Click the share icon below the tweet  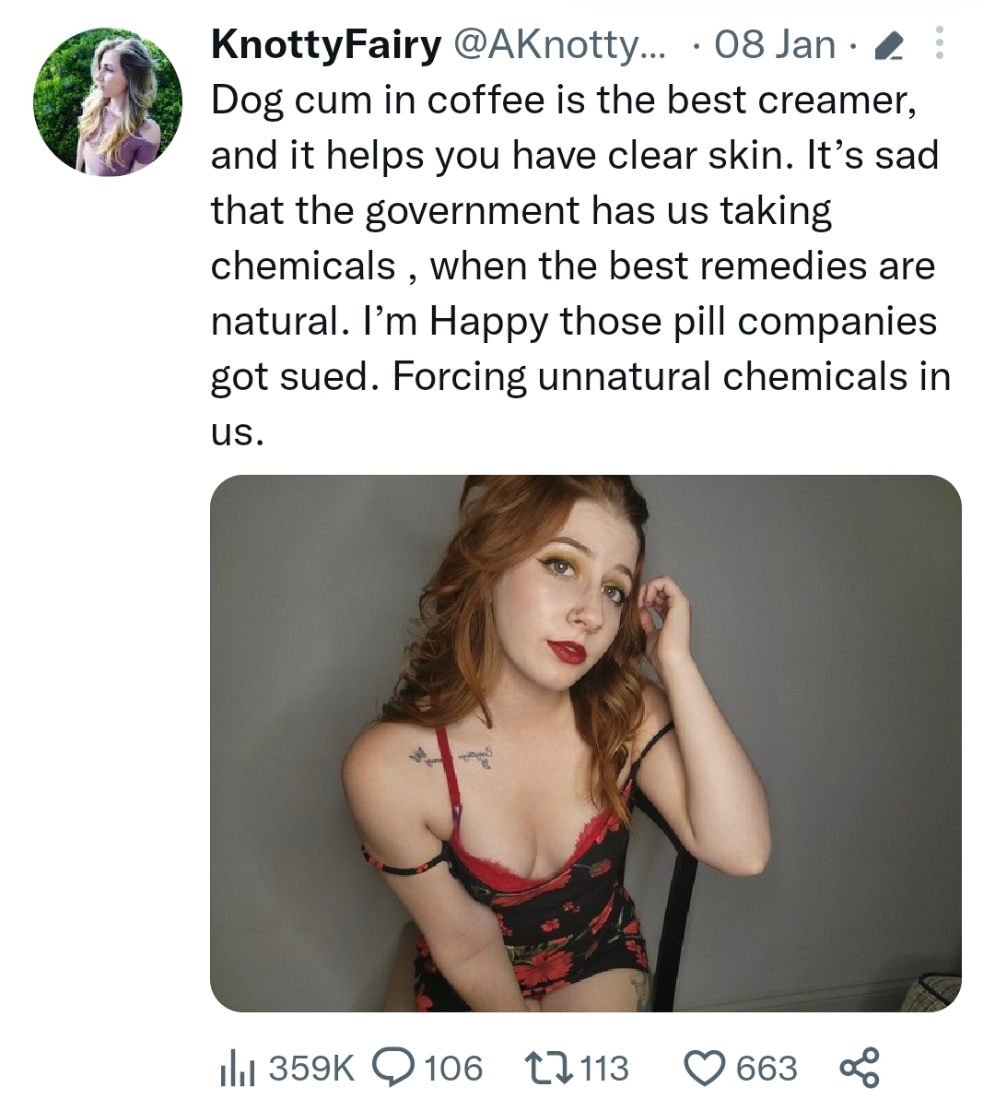point(860,1068)
